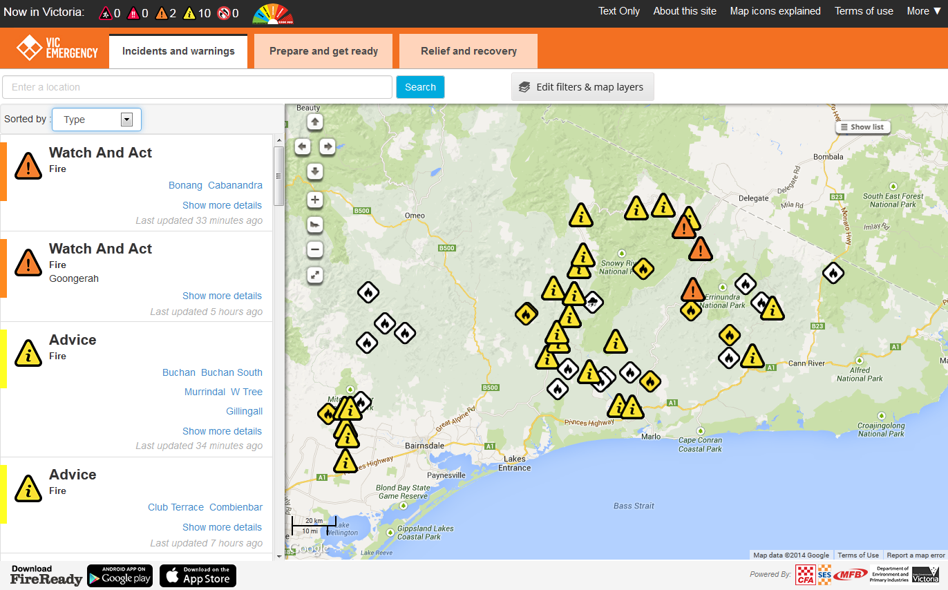The height and width of the screenshot is (590, 948).
Task: Zoom out with the map minus button
Action: pos(315,249)
